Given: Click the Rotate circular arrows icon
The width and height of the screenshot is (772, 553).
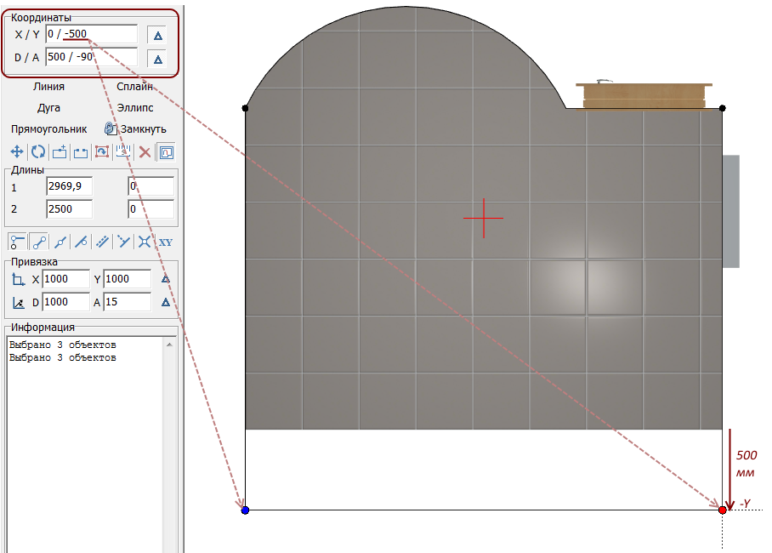Looking at the screenshot, I should pyautogui.click(x=37, y=152).
